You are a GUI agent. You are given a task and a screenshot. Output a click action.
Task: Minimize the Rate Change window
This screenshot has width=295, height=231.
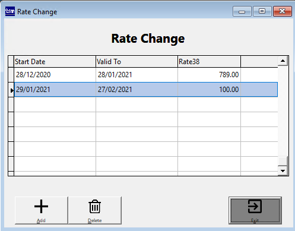coord(242,11)
